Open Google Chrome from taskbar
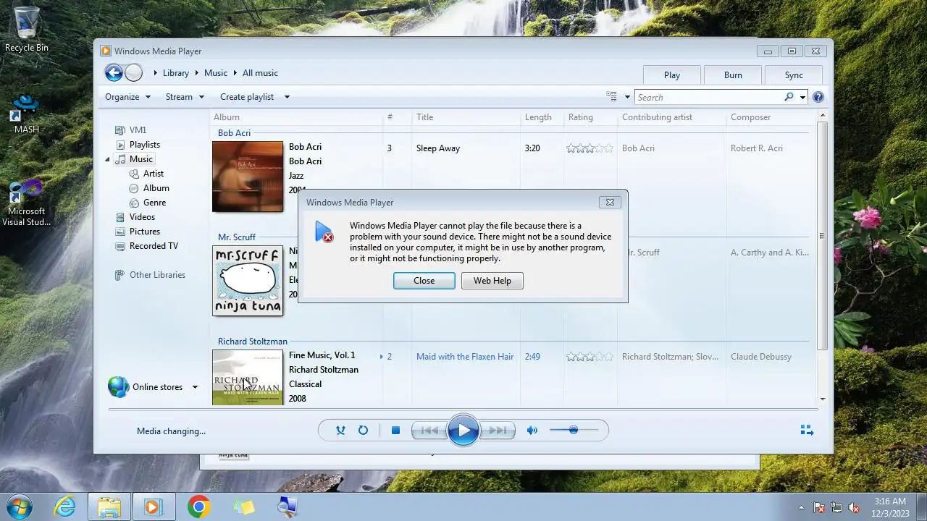Image resolution: width=927 pixels, height=521 pixels. 198,507
